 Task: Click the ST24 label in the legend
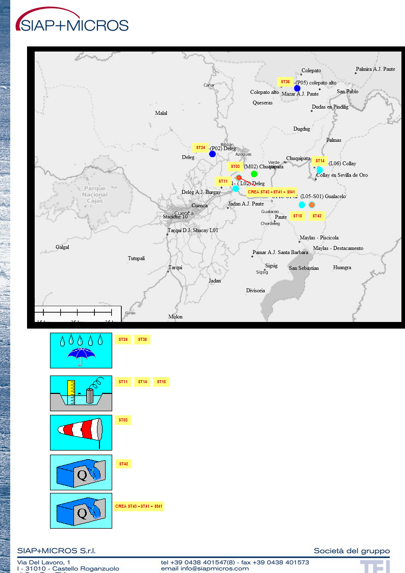point(123,339)
